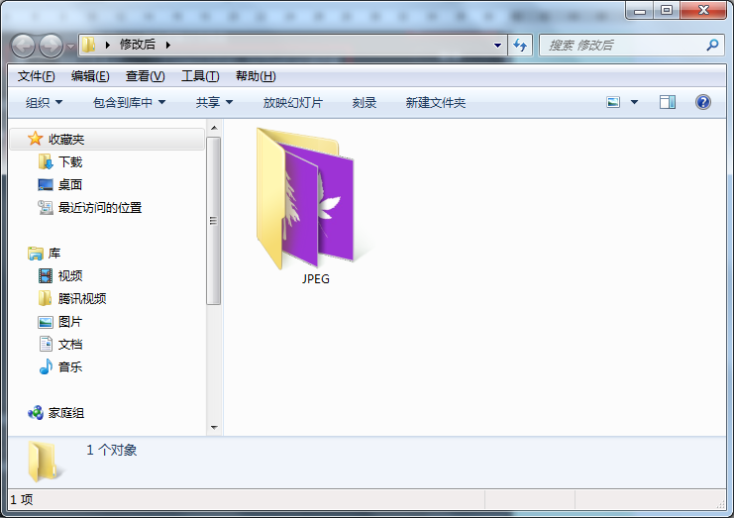
Task: Click the Help question mark icon
Action: pos(702,102)
